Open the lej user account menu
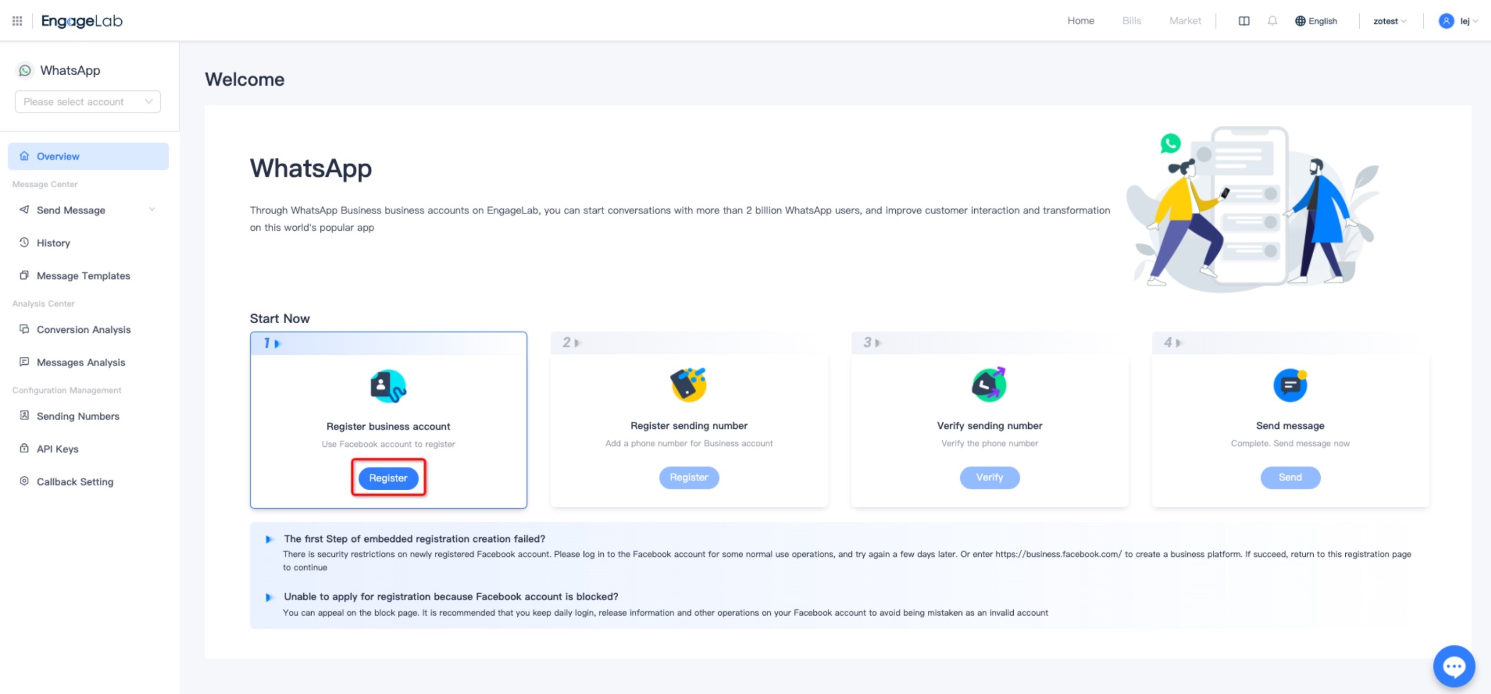 [1457, 21]
